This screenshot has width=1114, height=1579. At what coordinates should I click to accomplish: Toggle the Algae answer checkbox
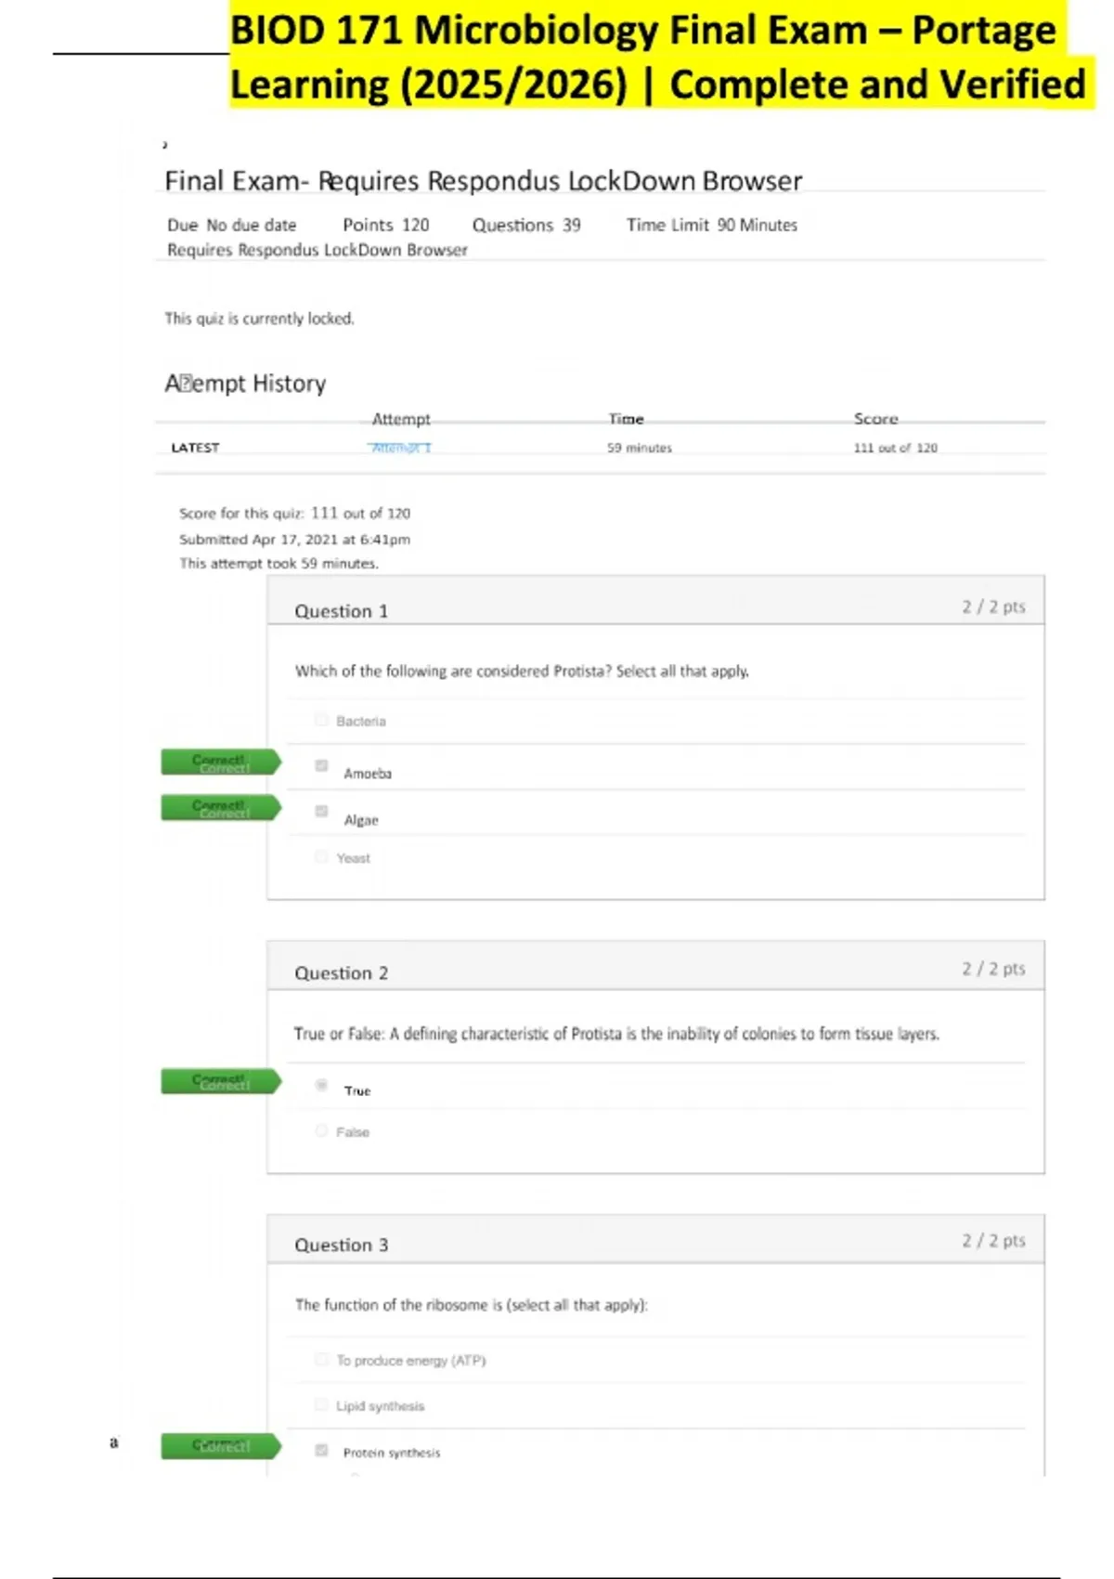pyautogui.click(x=321, y=812)
